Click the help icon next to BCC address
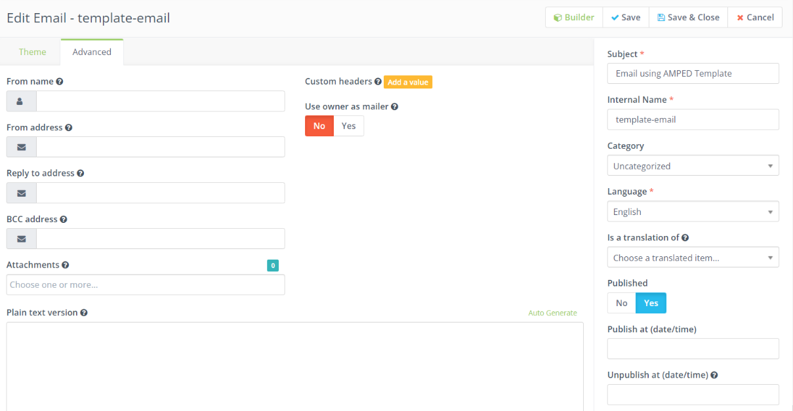 [x=64, y=220]
